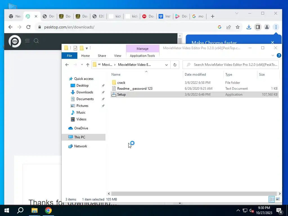
Task: Open OneDrive in navigation pane
Action: 81,128
